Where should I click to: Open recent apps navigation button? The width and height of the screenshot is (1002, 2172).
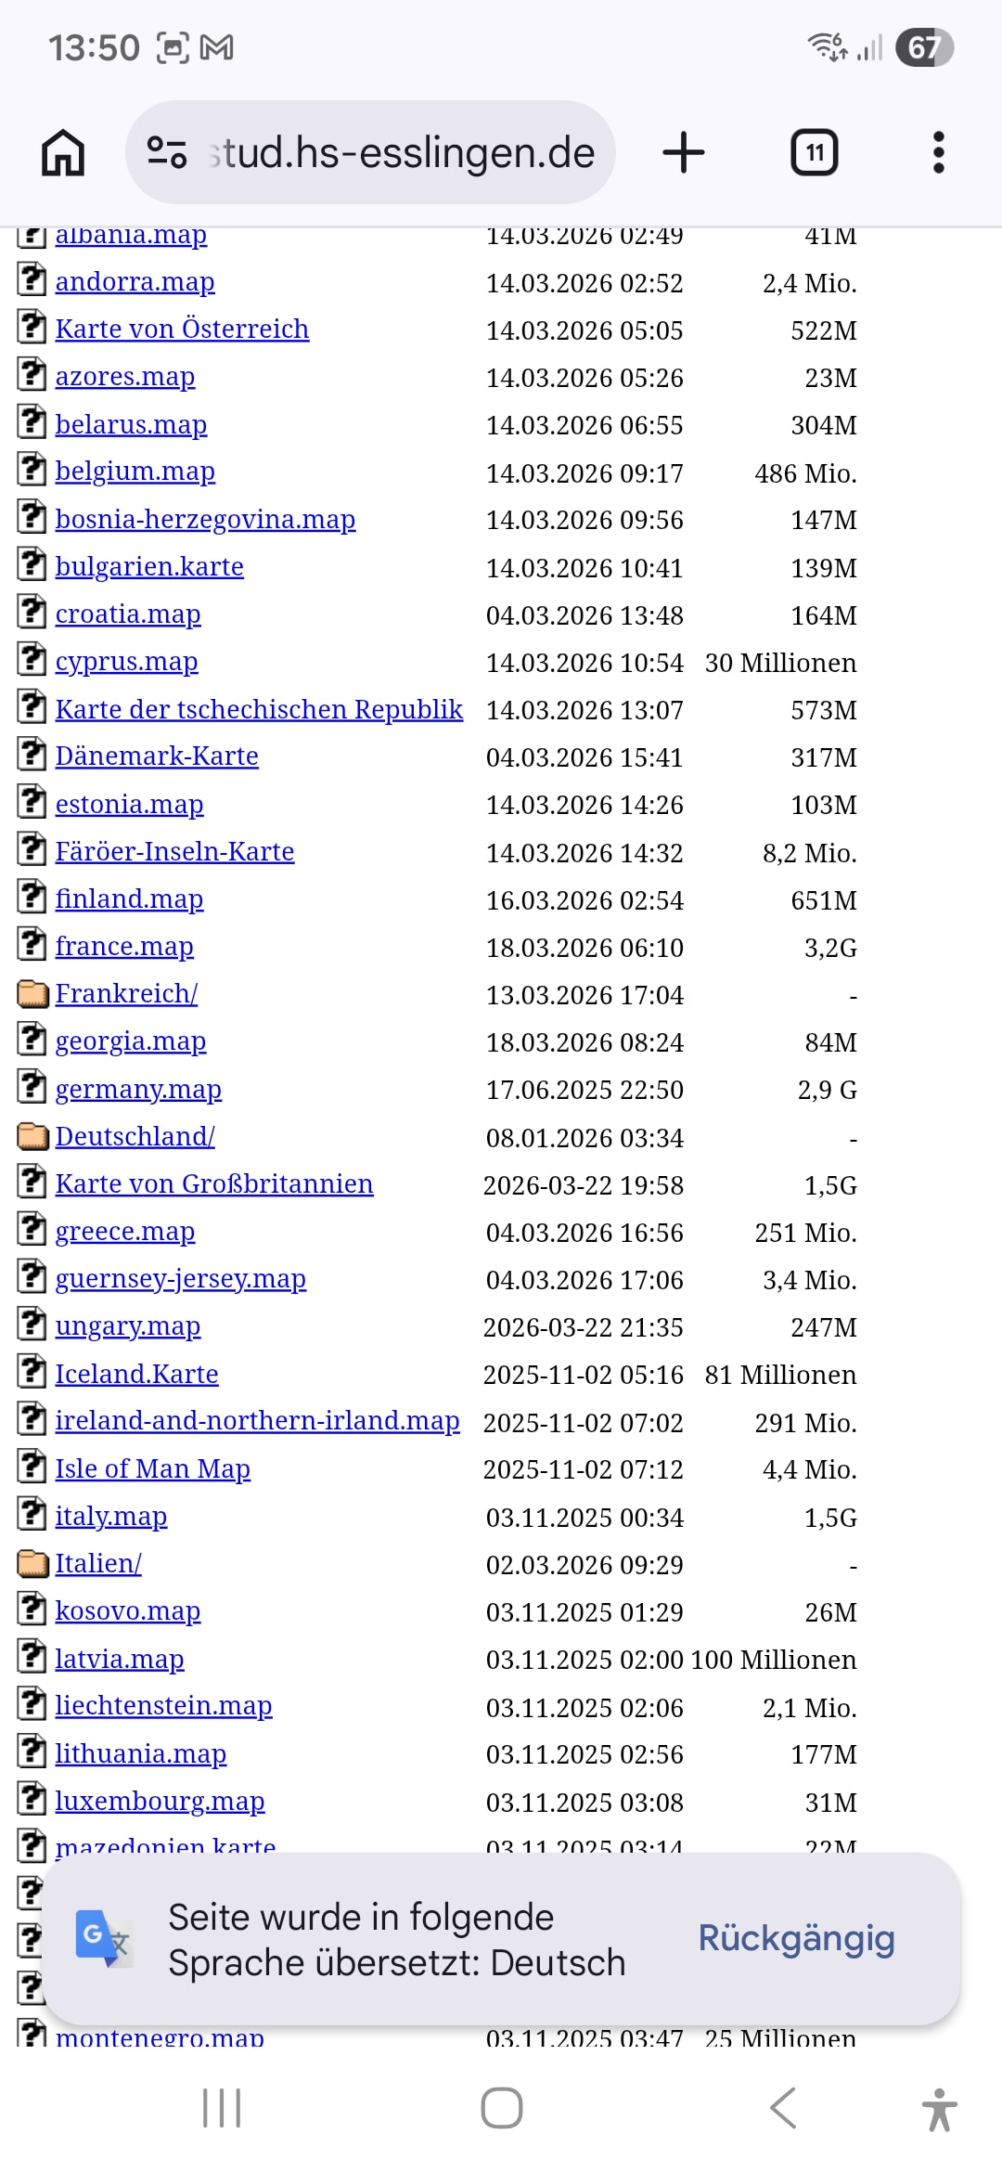[222, 2108]
